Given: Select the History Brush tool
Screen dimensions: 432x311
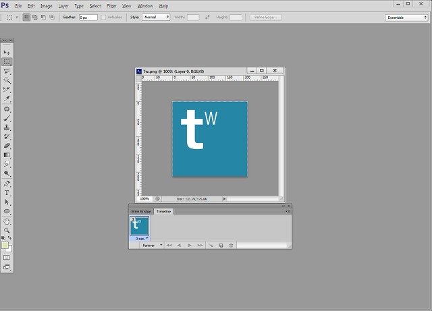Looking at the screenshot, I should 7,137.
